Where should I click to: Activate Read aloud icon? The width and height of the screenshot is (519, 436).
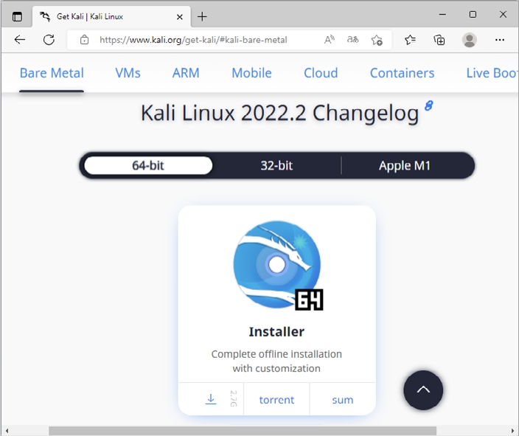pyautogui.click(x=329, y=40)
